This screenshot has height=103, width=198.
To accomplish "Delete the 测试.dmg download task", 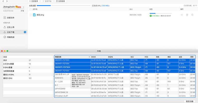I will pos(187,15).
